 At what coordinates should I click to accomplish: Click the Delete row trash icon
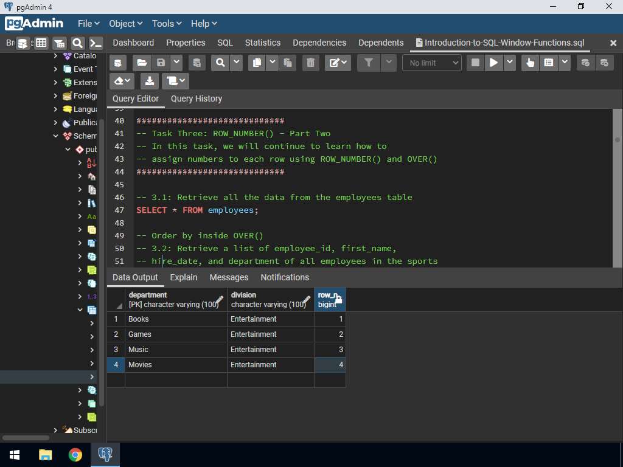[310, 63]
